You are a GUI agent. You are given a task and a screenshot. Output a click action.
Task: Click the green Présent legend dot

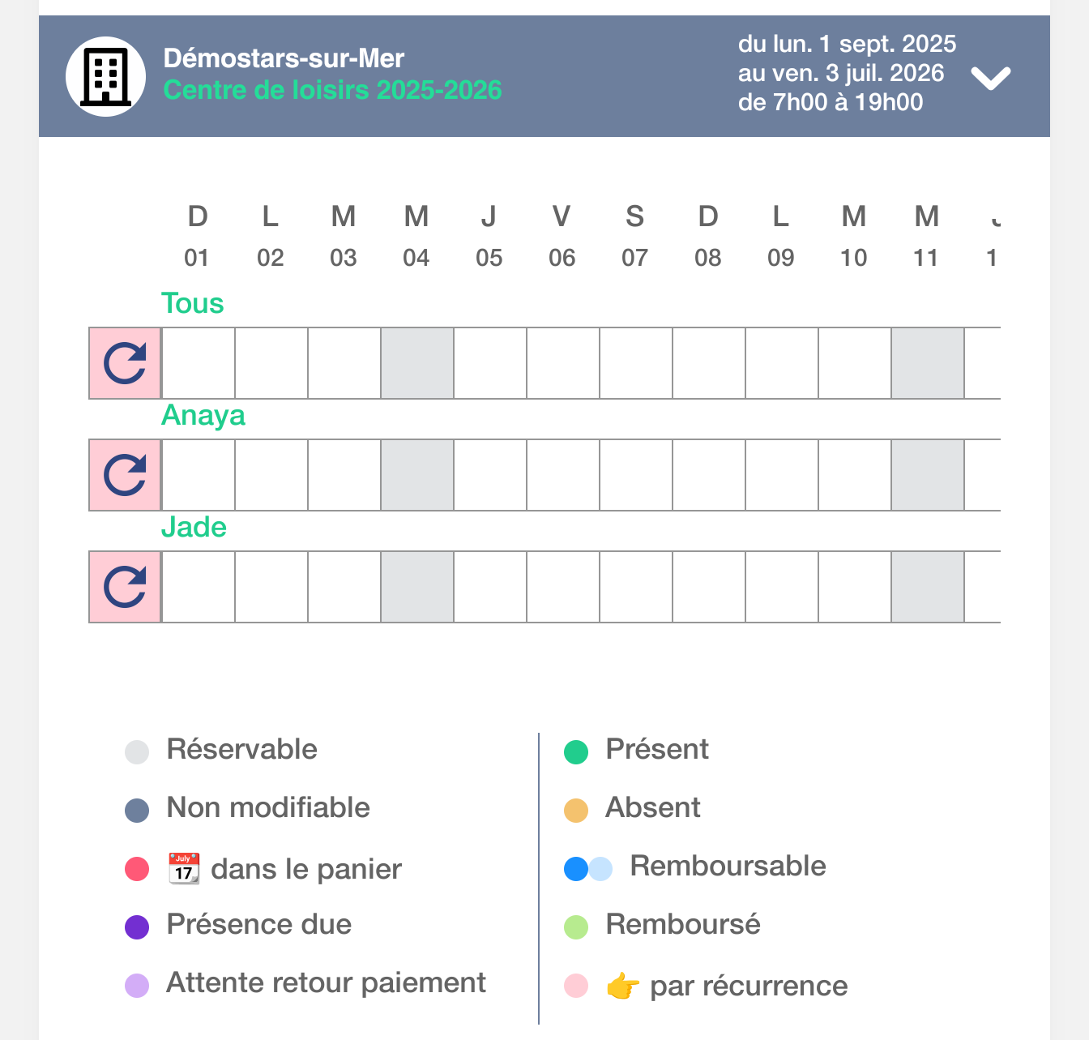[x=575, y=751]
